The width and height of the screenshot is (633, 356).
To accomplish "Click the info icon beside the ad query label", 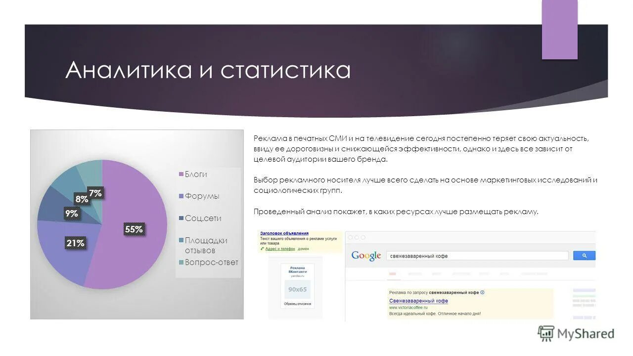I will tap(482, 292).
